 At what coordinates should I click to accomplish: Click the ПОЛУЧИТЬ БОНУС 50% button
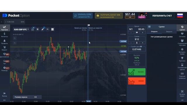click(x=109, y=15)
